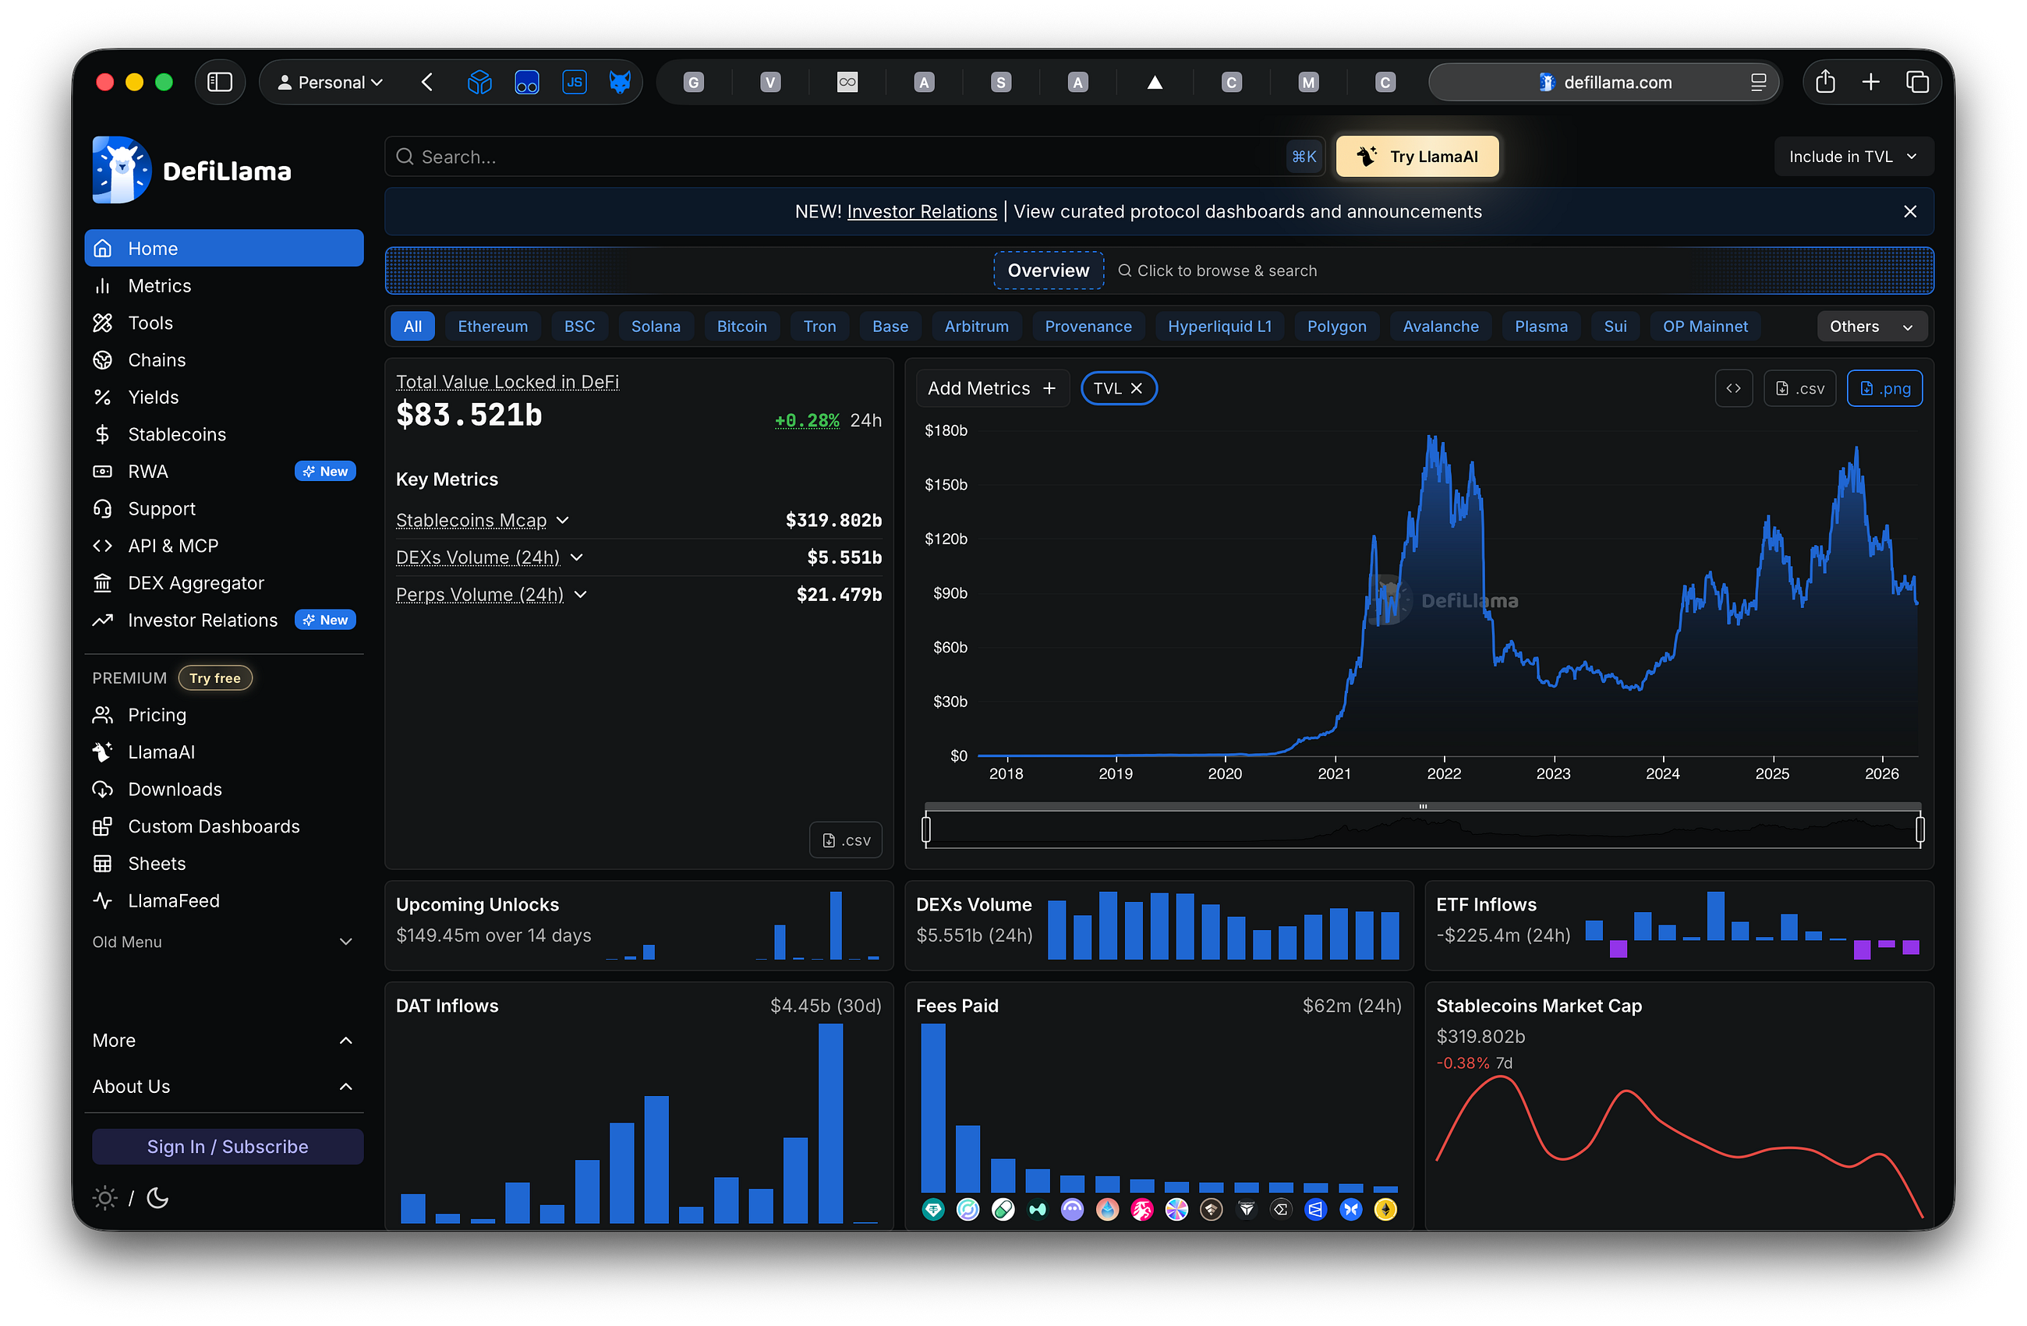The height and width of the screenshot is (1326, 2027).
Task: Filter by Hyperliquid L1 chain
Action: pyautogui.click(x=1219, y=326)
